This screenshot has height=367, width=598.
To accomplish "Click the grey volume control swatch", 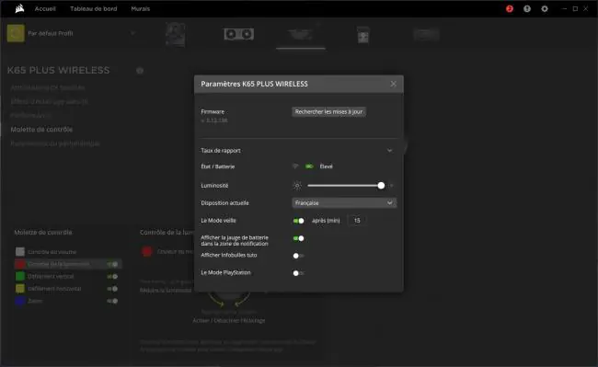I will click(20, 251).
